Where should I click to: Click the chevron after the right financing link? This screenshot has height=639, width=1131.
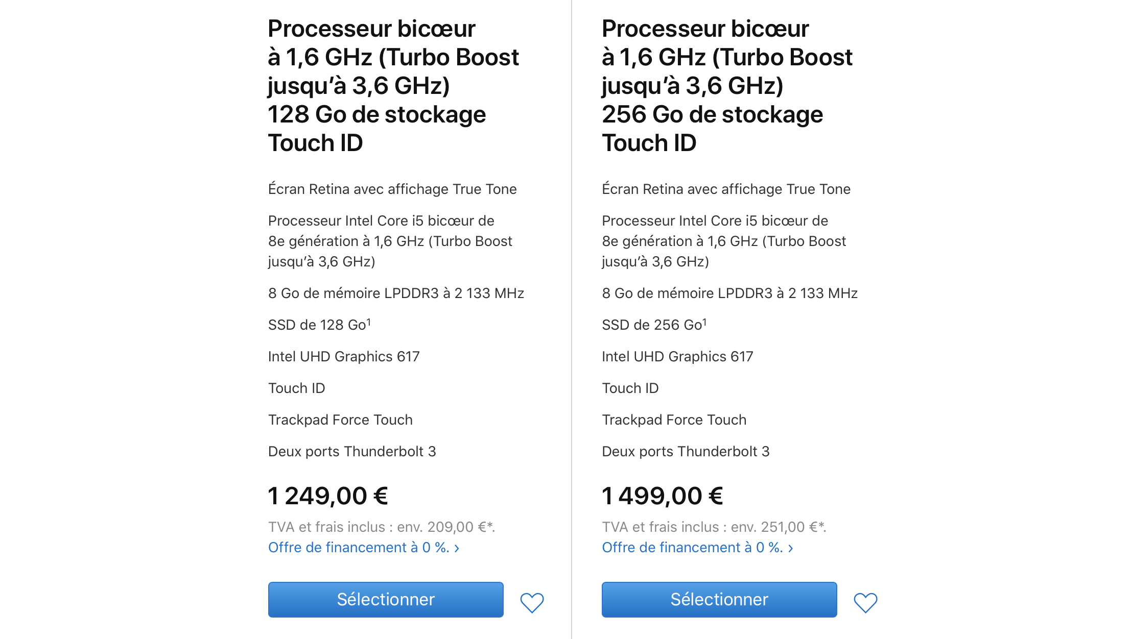790,548
